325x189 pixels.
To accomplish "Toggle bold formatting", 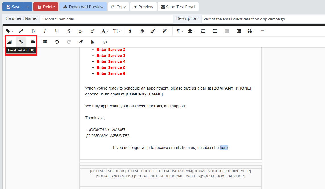I will click(33, 31).
